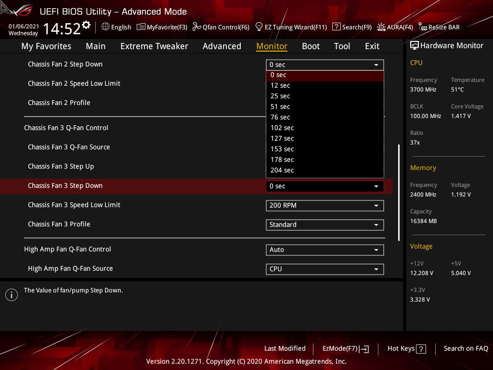The image size is (493, 370).
Task: Choose 51 sec in the open list
Action: (325, 107)
